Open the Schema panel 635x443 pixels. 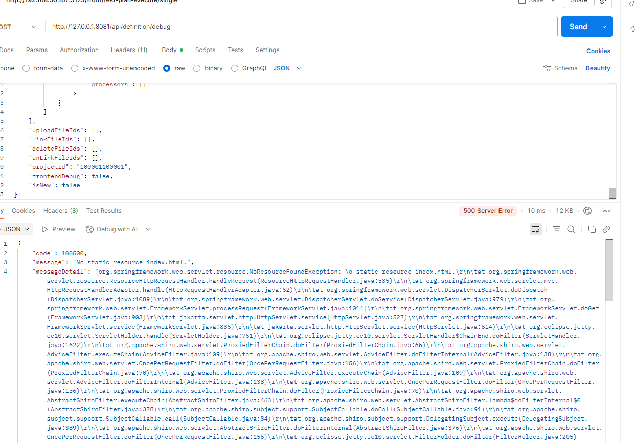pyautogui.click(x=560, y=68)
